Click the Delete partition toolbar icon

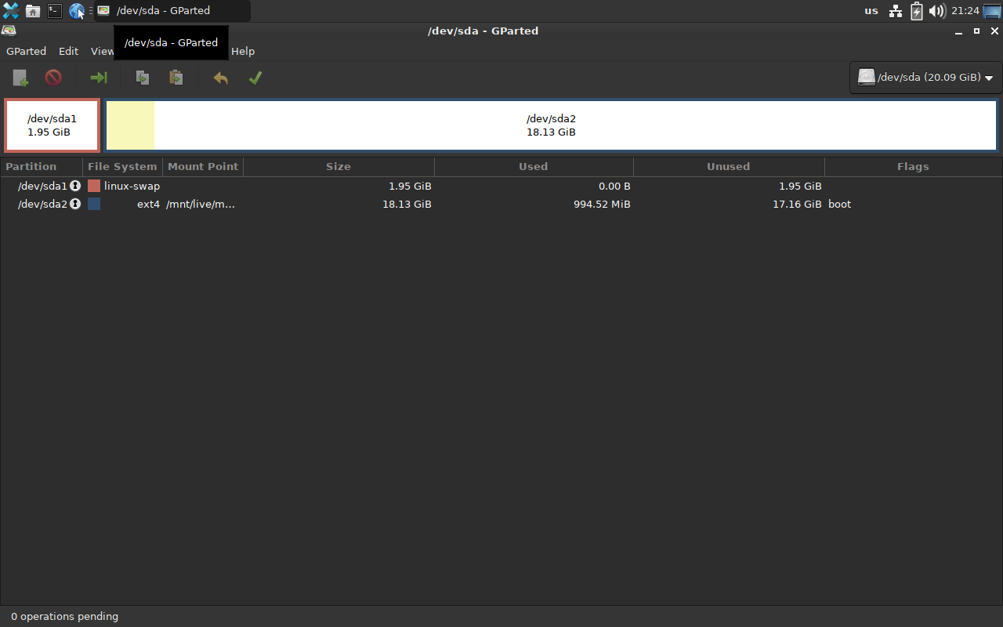53,78
